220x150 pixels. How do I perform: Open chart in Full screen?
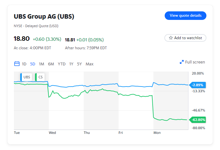click(x=192, y=62)
